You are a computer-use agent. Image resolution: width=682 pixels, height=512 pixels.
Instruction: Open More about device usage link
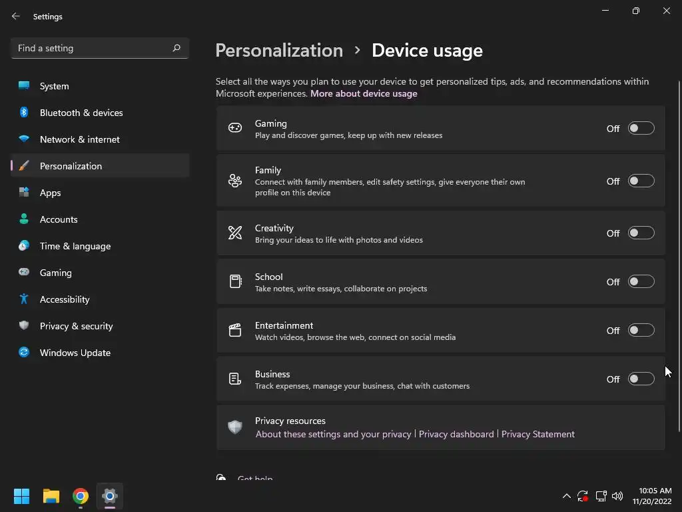point(364,93)
